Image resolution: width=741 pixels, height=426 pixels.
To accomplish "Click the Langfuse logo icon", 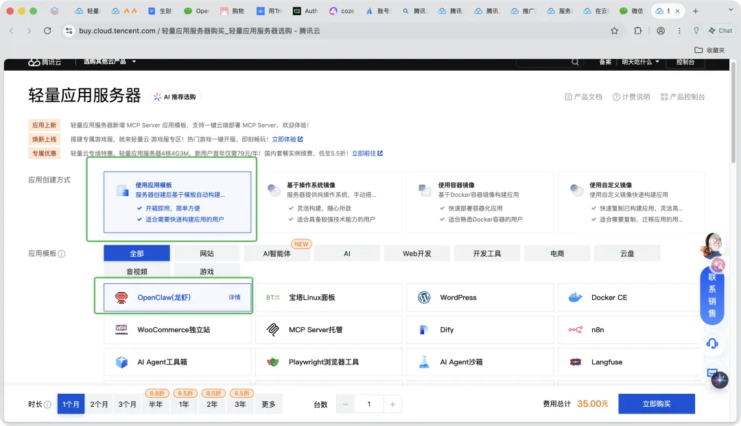I will point(575,362).
